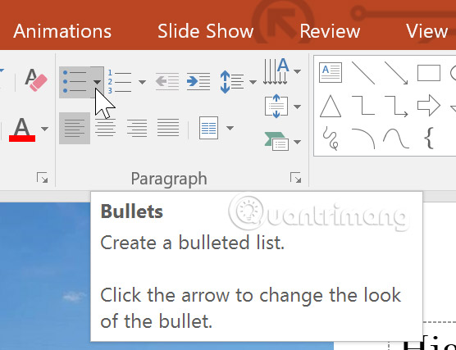Viewport: 456px width, 350px height.
Task: Expand the Convert to SmartArt dropdown arrow
Action: [297, 142]
